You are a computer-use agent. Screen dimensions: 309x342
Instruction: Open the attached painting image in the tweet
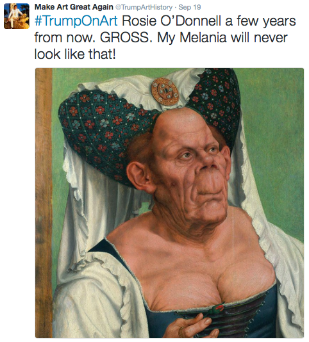click(x=169, y=203)
